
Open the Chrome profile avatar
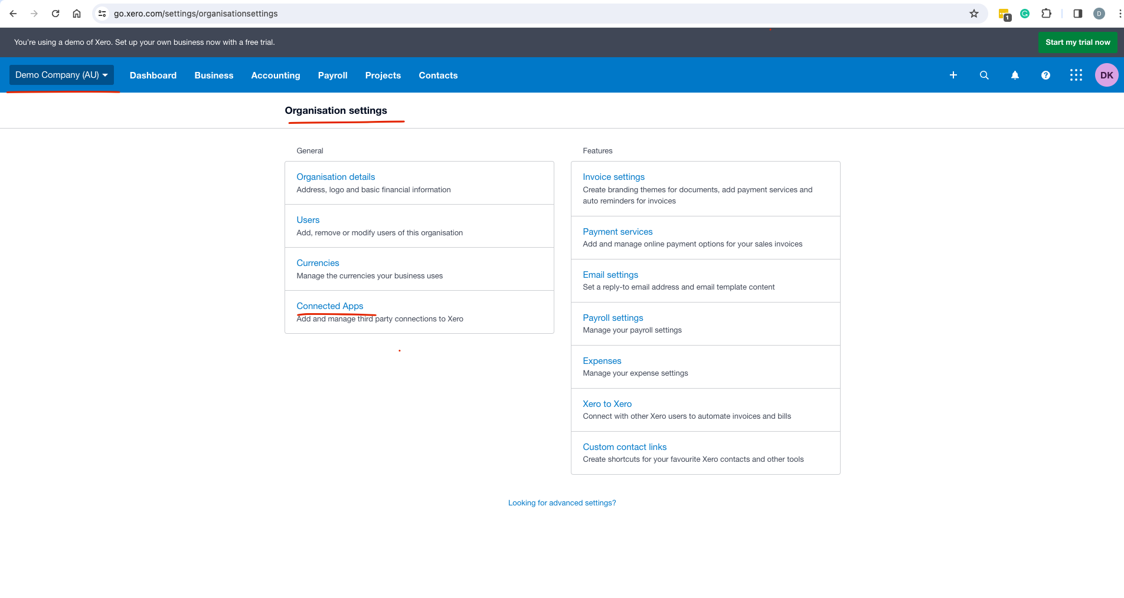click(1099, 14)
